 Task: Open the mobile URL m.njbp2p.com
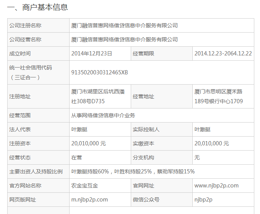[x=90, y=200]
